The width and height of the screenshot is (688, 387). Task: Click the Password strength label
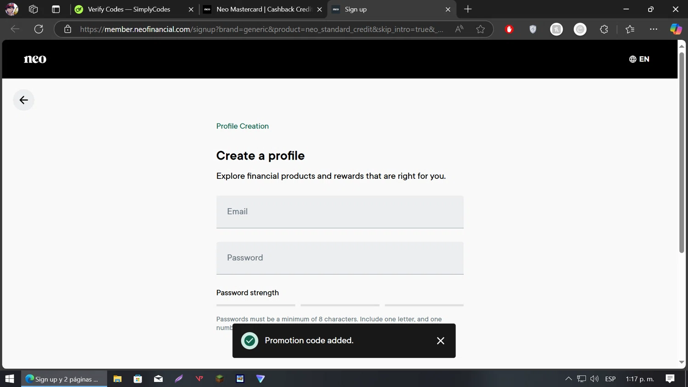248,293
